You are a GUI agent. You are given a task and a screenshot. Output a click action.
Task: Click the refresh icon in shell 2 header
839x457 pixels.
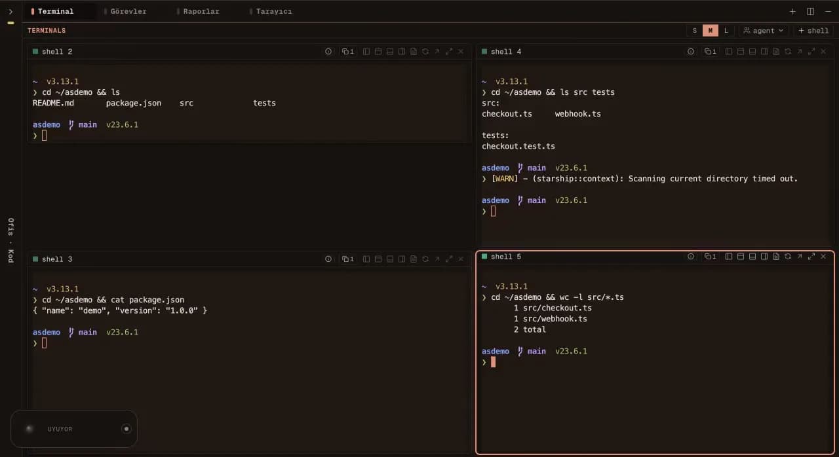425,52
